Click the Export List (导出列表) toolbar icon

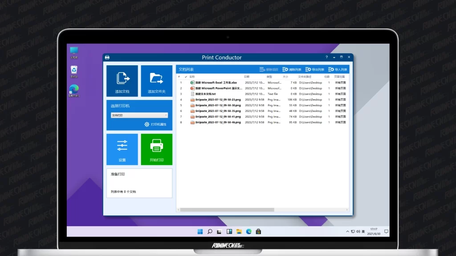coord(308,70)
